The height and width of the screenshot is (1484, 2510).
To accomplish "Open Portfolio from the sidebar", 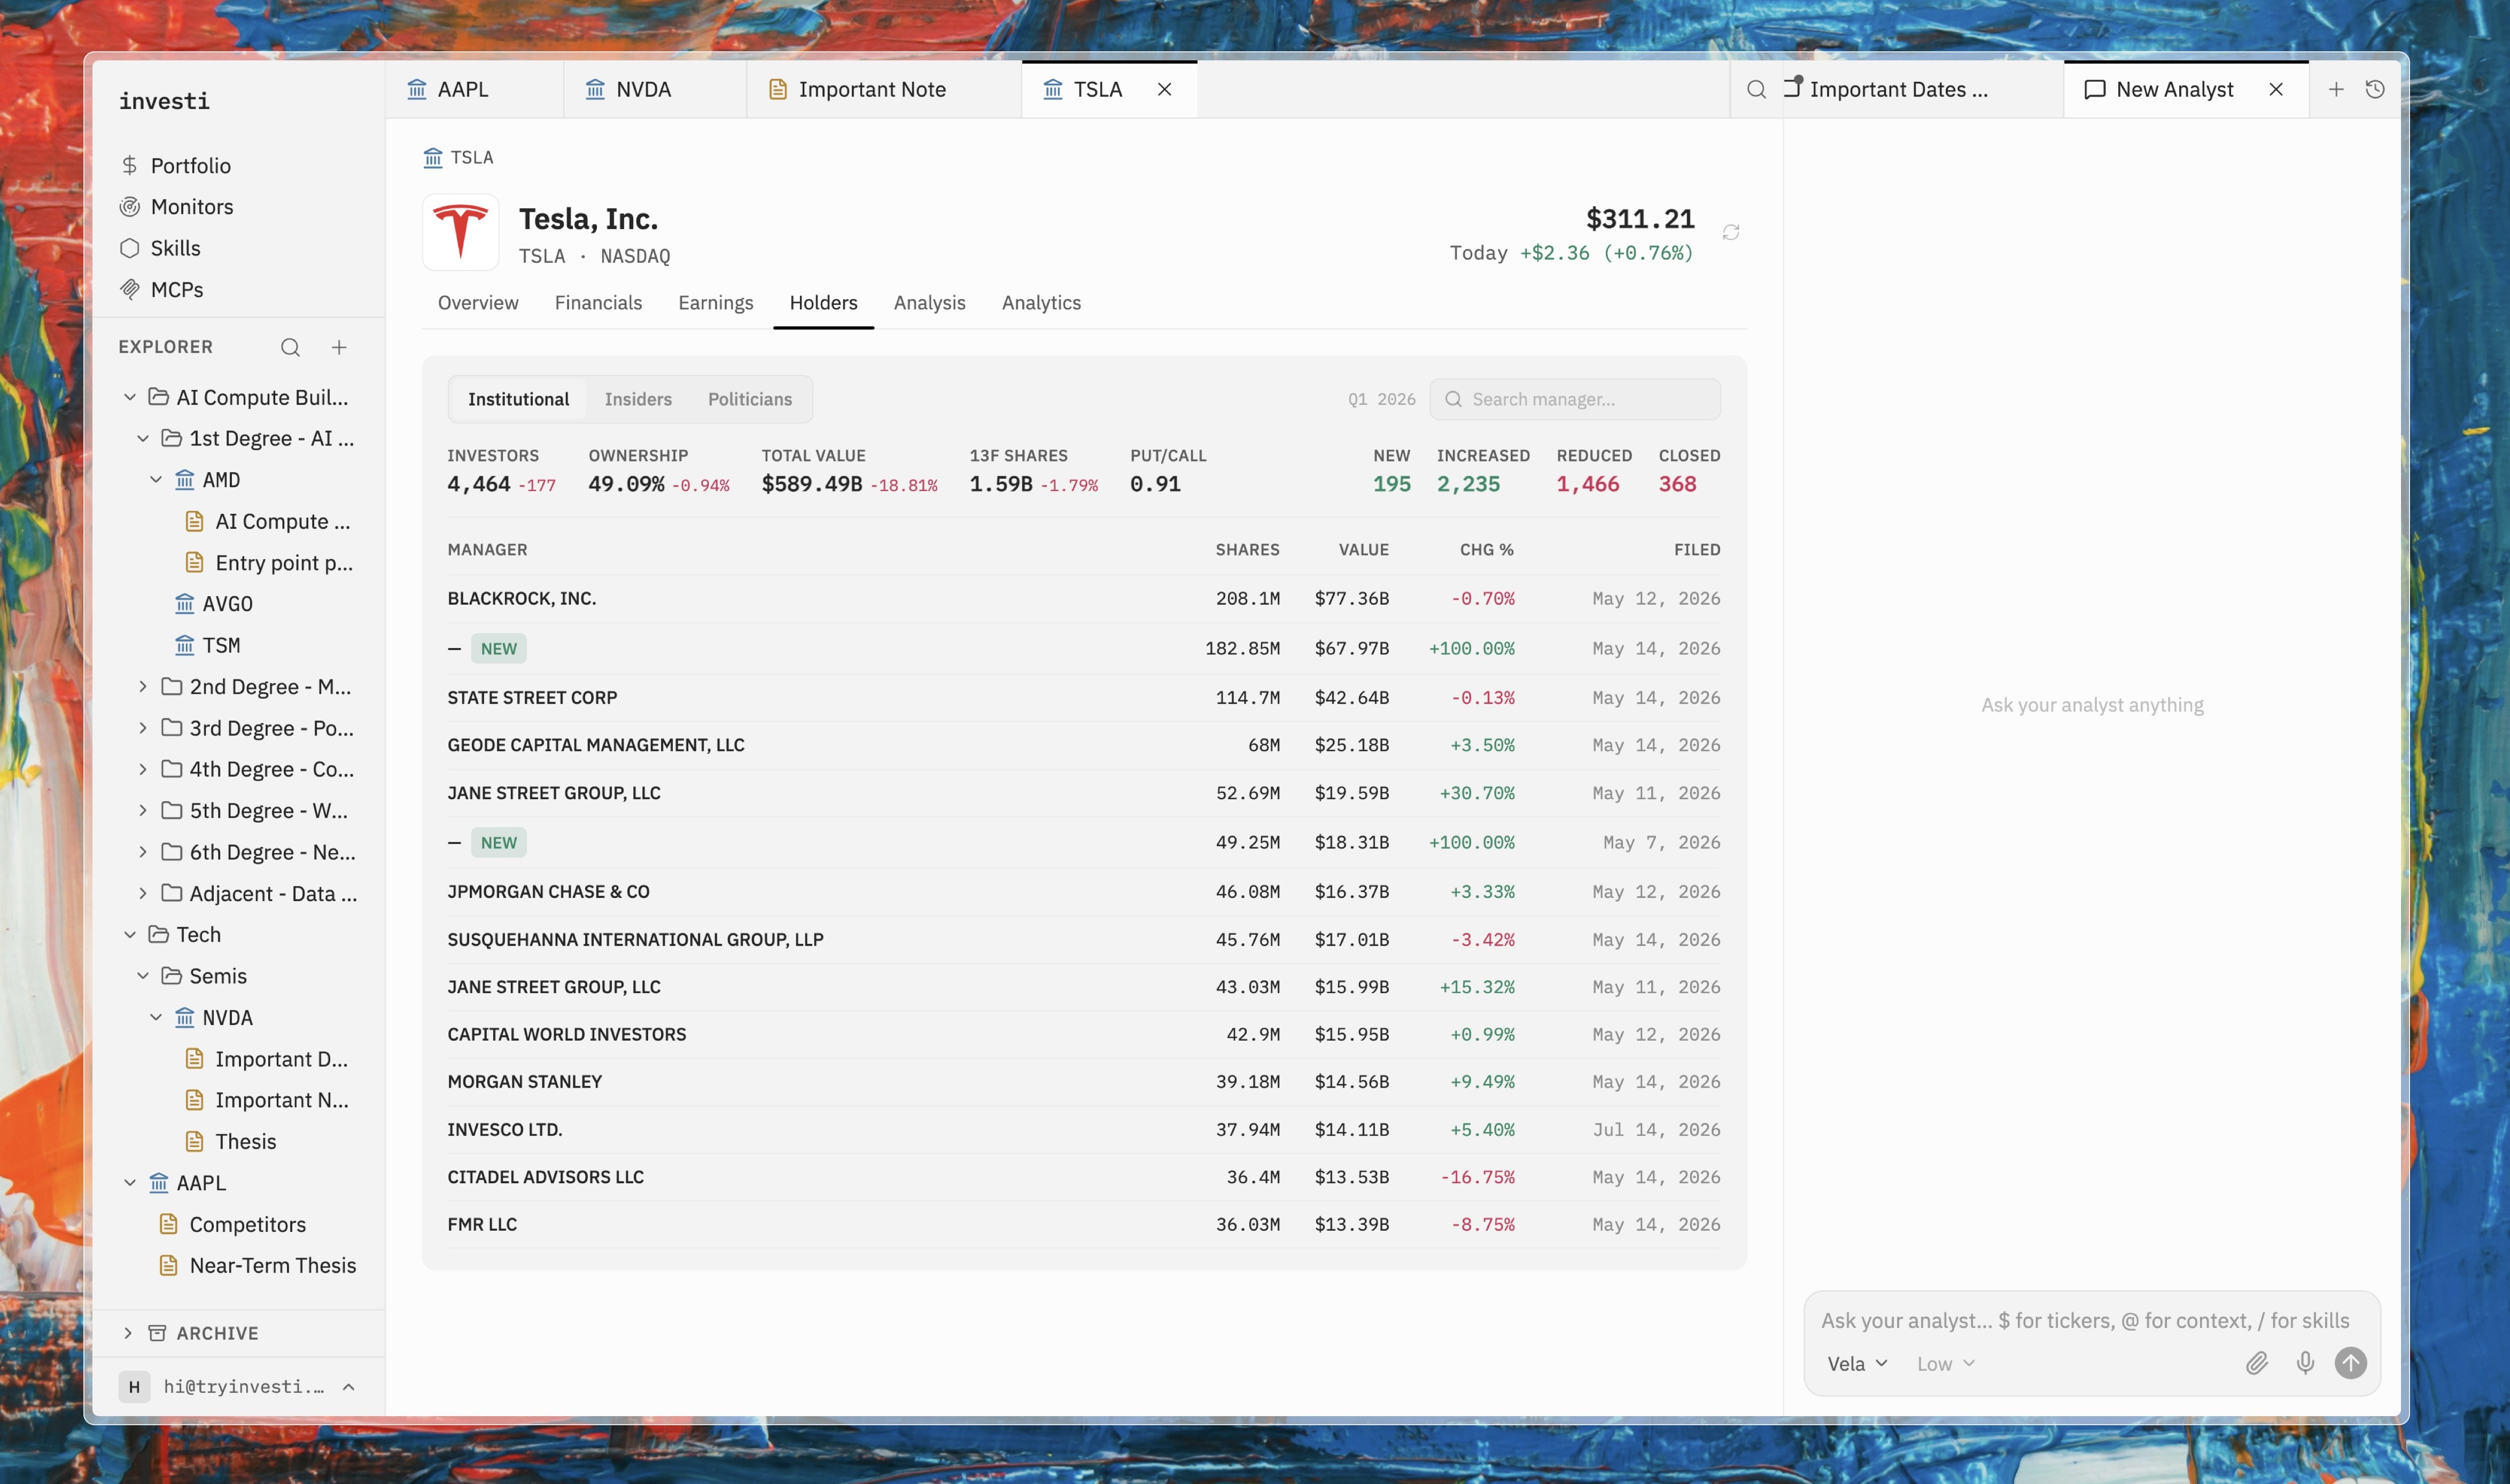I will pos(190,165).
